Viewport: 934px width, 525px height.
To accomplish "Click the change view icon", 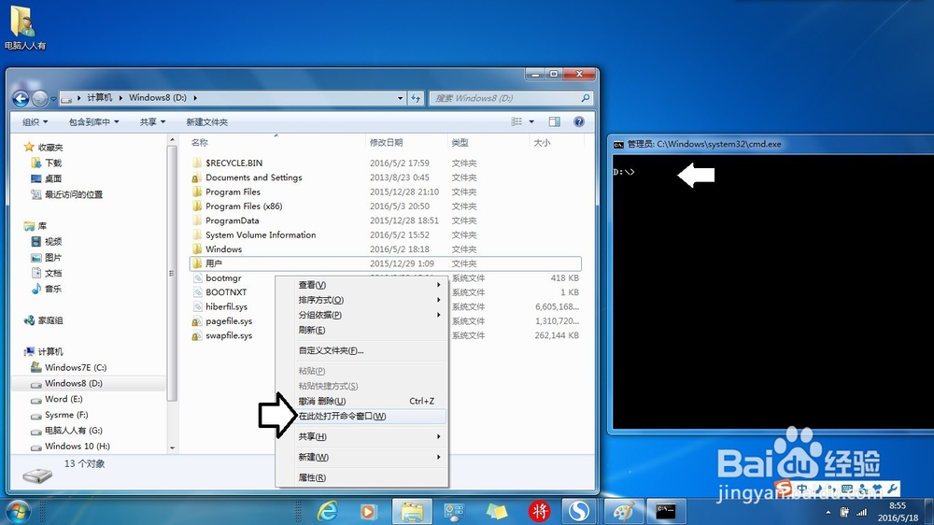I will click(517, 121).
